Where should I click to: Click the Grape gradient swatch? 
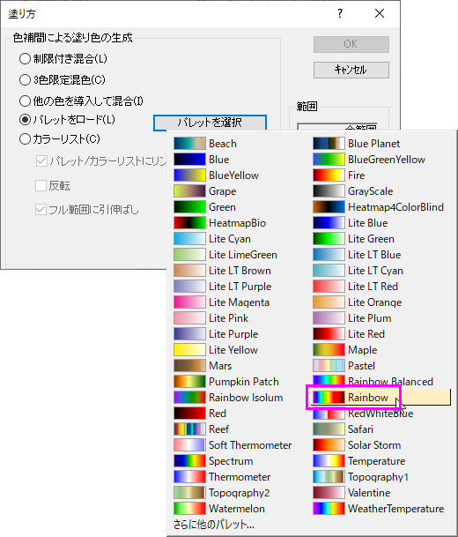point(189,191)
